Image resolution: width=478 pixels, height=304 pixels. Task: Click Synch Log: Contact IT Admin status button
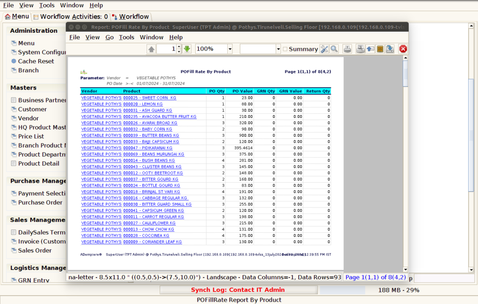click(239, 290)
